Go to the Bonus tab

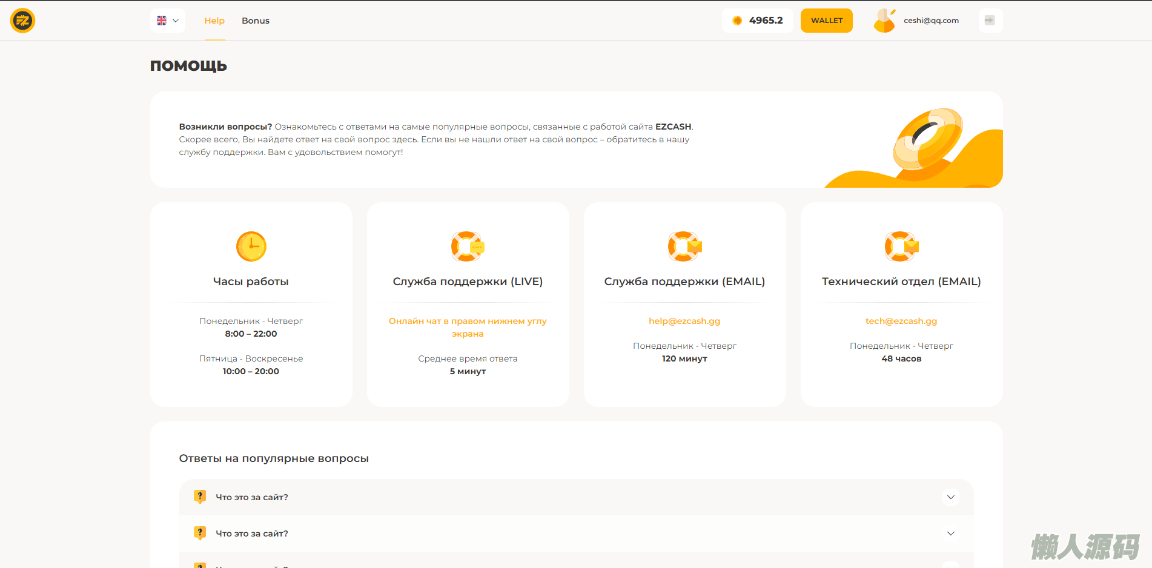tap(256, 21)
